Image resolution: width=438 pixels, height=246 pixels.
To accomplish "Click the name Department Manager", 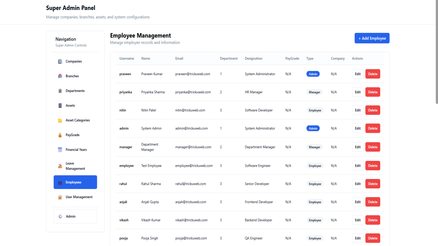I will [150, 147].
